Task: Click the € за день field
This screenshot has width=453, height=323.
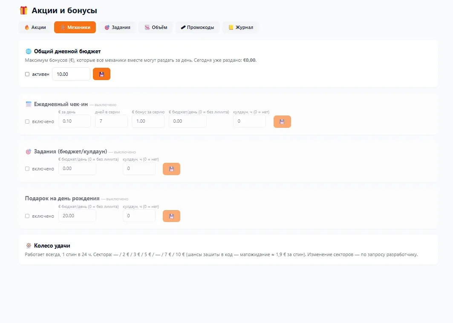Action: (x=75, y=121)
